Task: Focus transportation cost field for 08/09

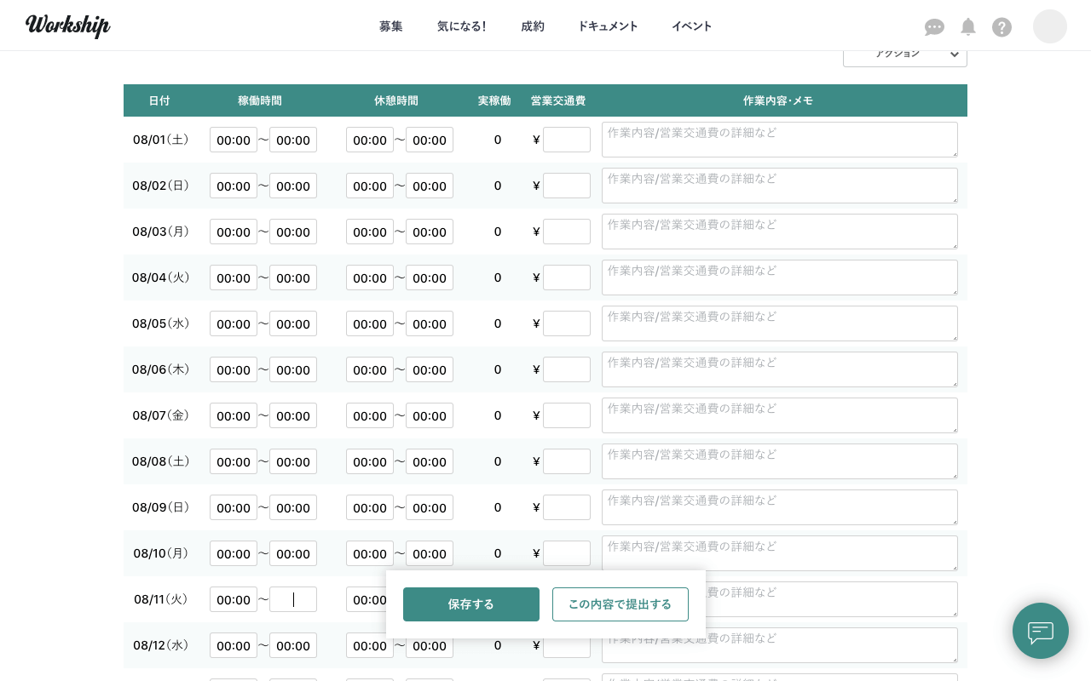Action: tap(567, 507)
